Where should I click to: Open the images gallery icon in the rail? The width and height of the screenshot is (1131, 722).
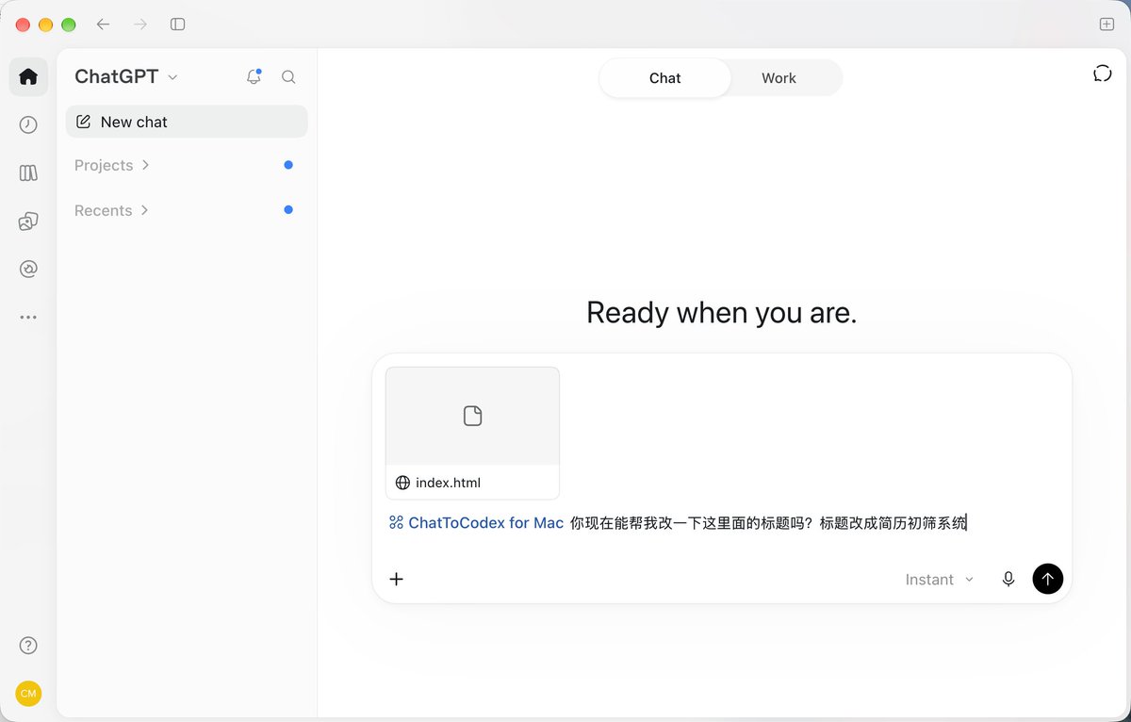(28, 222)
